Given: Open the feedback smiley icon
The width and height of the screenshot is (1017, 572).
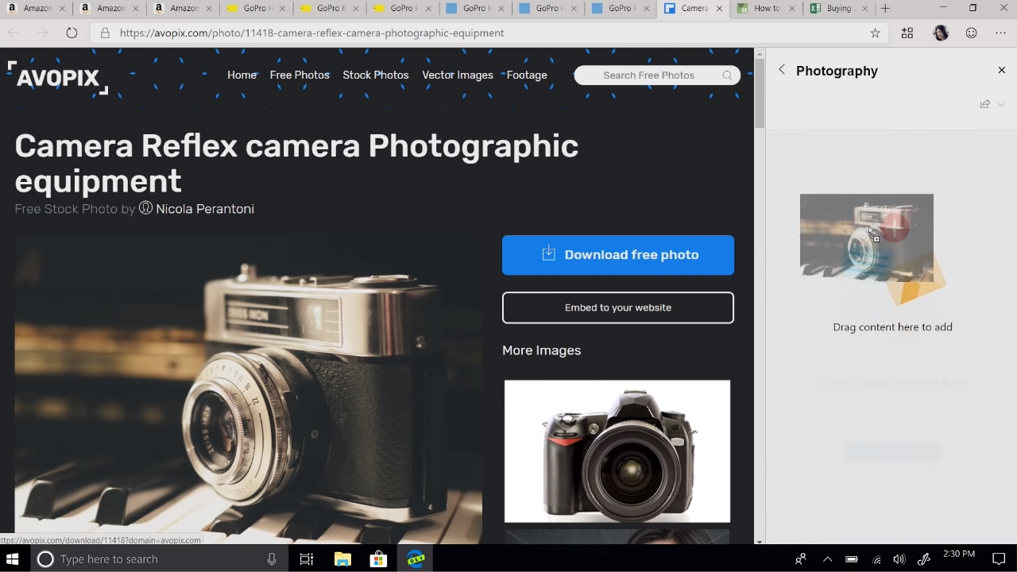Looking at the screenshot, I should (x=971, y=33).
